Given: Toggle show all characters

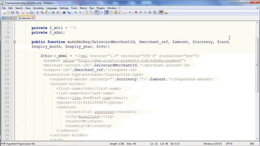Looking at the screenshot, I should [102, 13].
